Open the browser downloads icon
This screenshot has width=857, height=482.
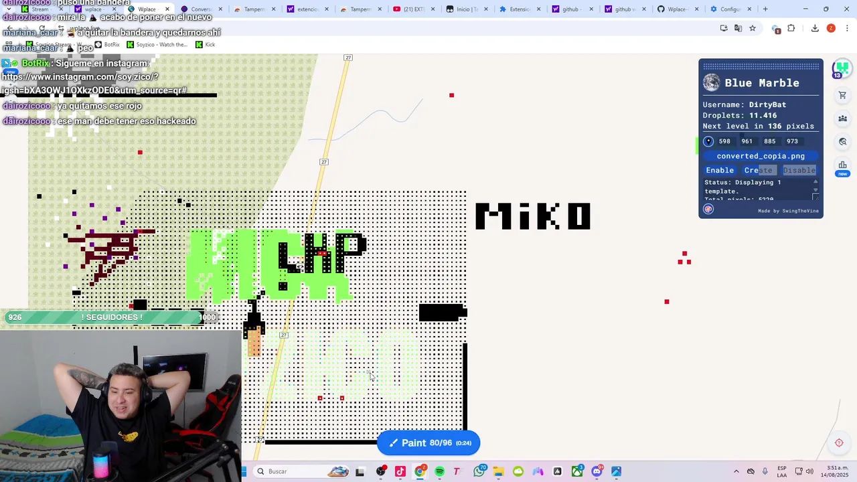pyautogui.click(x=815, y=28)
